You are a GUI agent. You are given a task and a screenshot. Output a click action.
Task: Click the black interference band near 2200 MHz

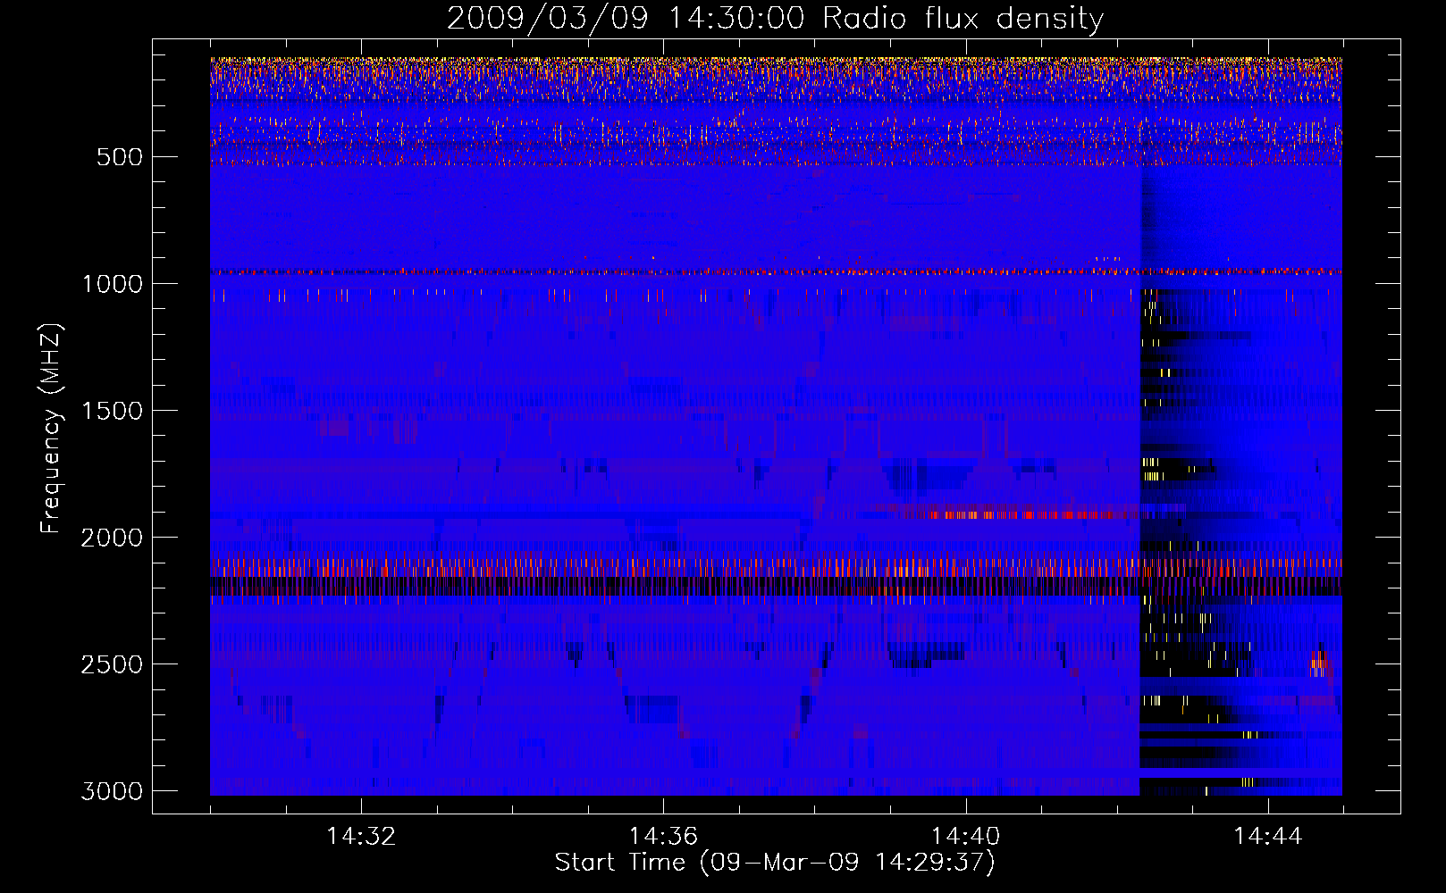[x=776, y=586]
